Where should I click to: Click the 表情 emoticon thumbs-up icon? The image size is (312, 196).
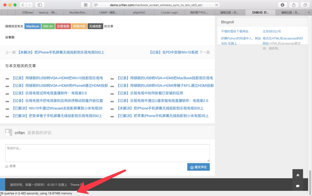[7, 166]
